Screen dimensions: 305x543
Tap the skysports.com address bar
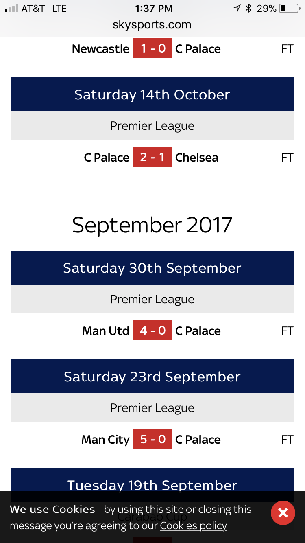[x=152, y=25]
